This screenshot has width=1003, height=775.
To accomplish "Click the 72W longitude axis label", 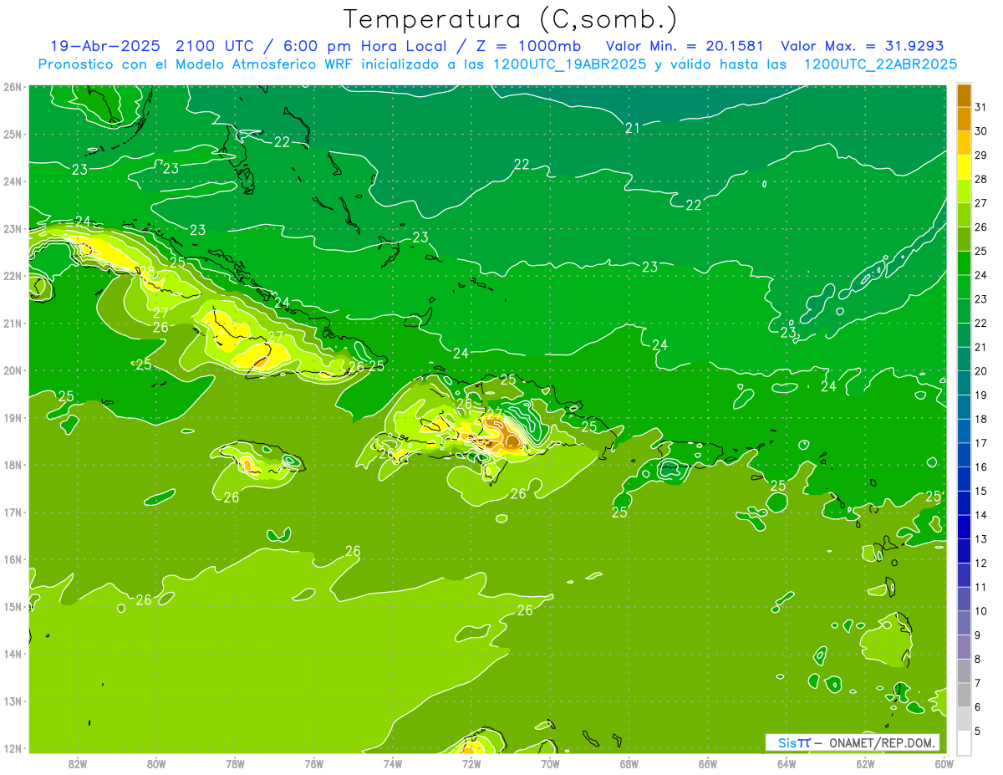I will (x=471, y=763).
